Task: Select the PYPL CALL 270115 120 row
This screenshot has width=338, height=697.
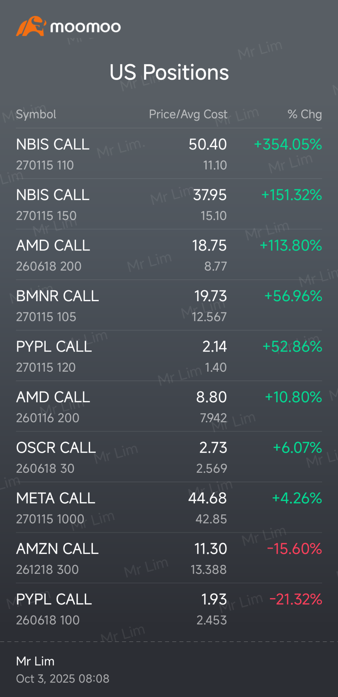Action: click(x=54, y=356)
